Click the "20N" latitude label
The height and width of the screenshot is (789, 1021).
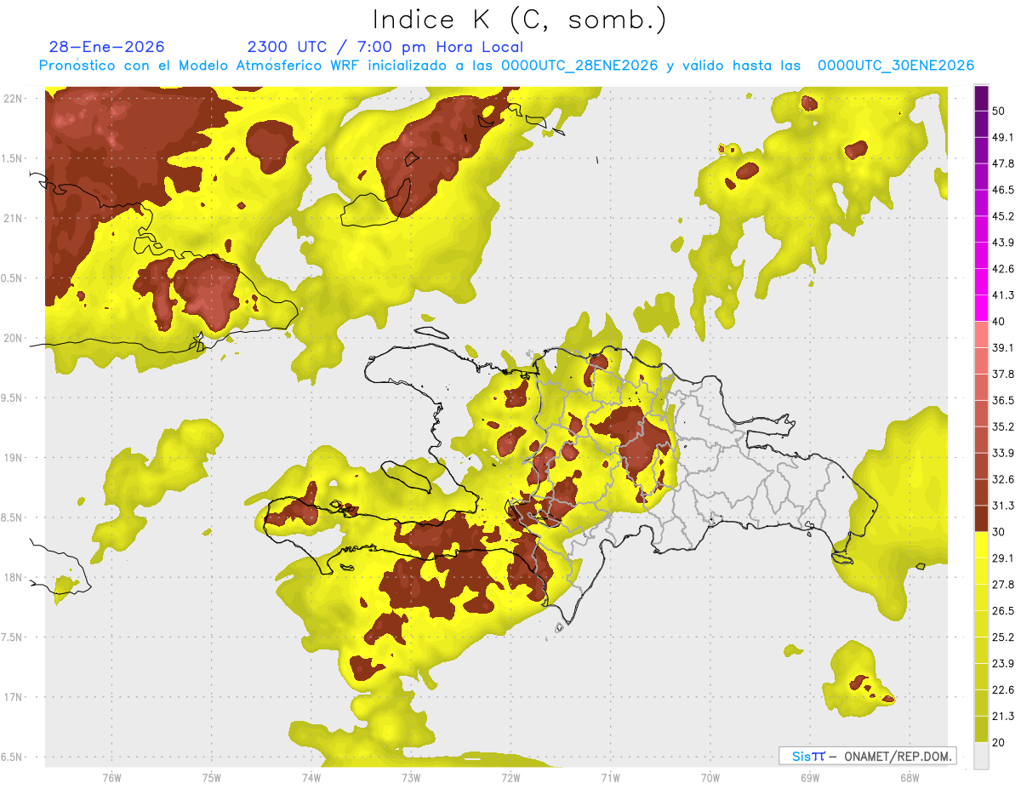(x=13, y=338)
